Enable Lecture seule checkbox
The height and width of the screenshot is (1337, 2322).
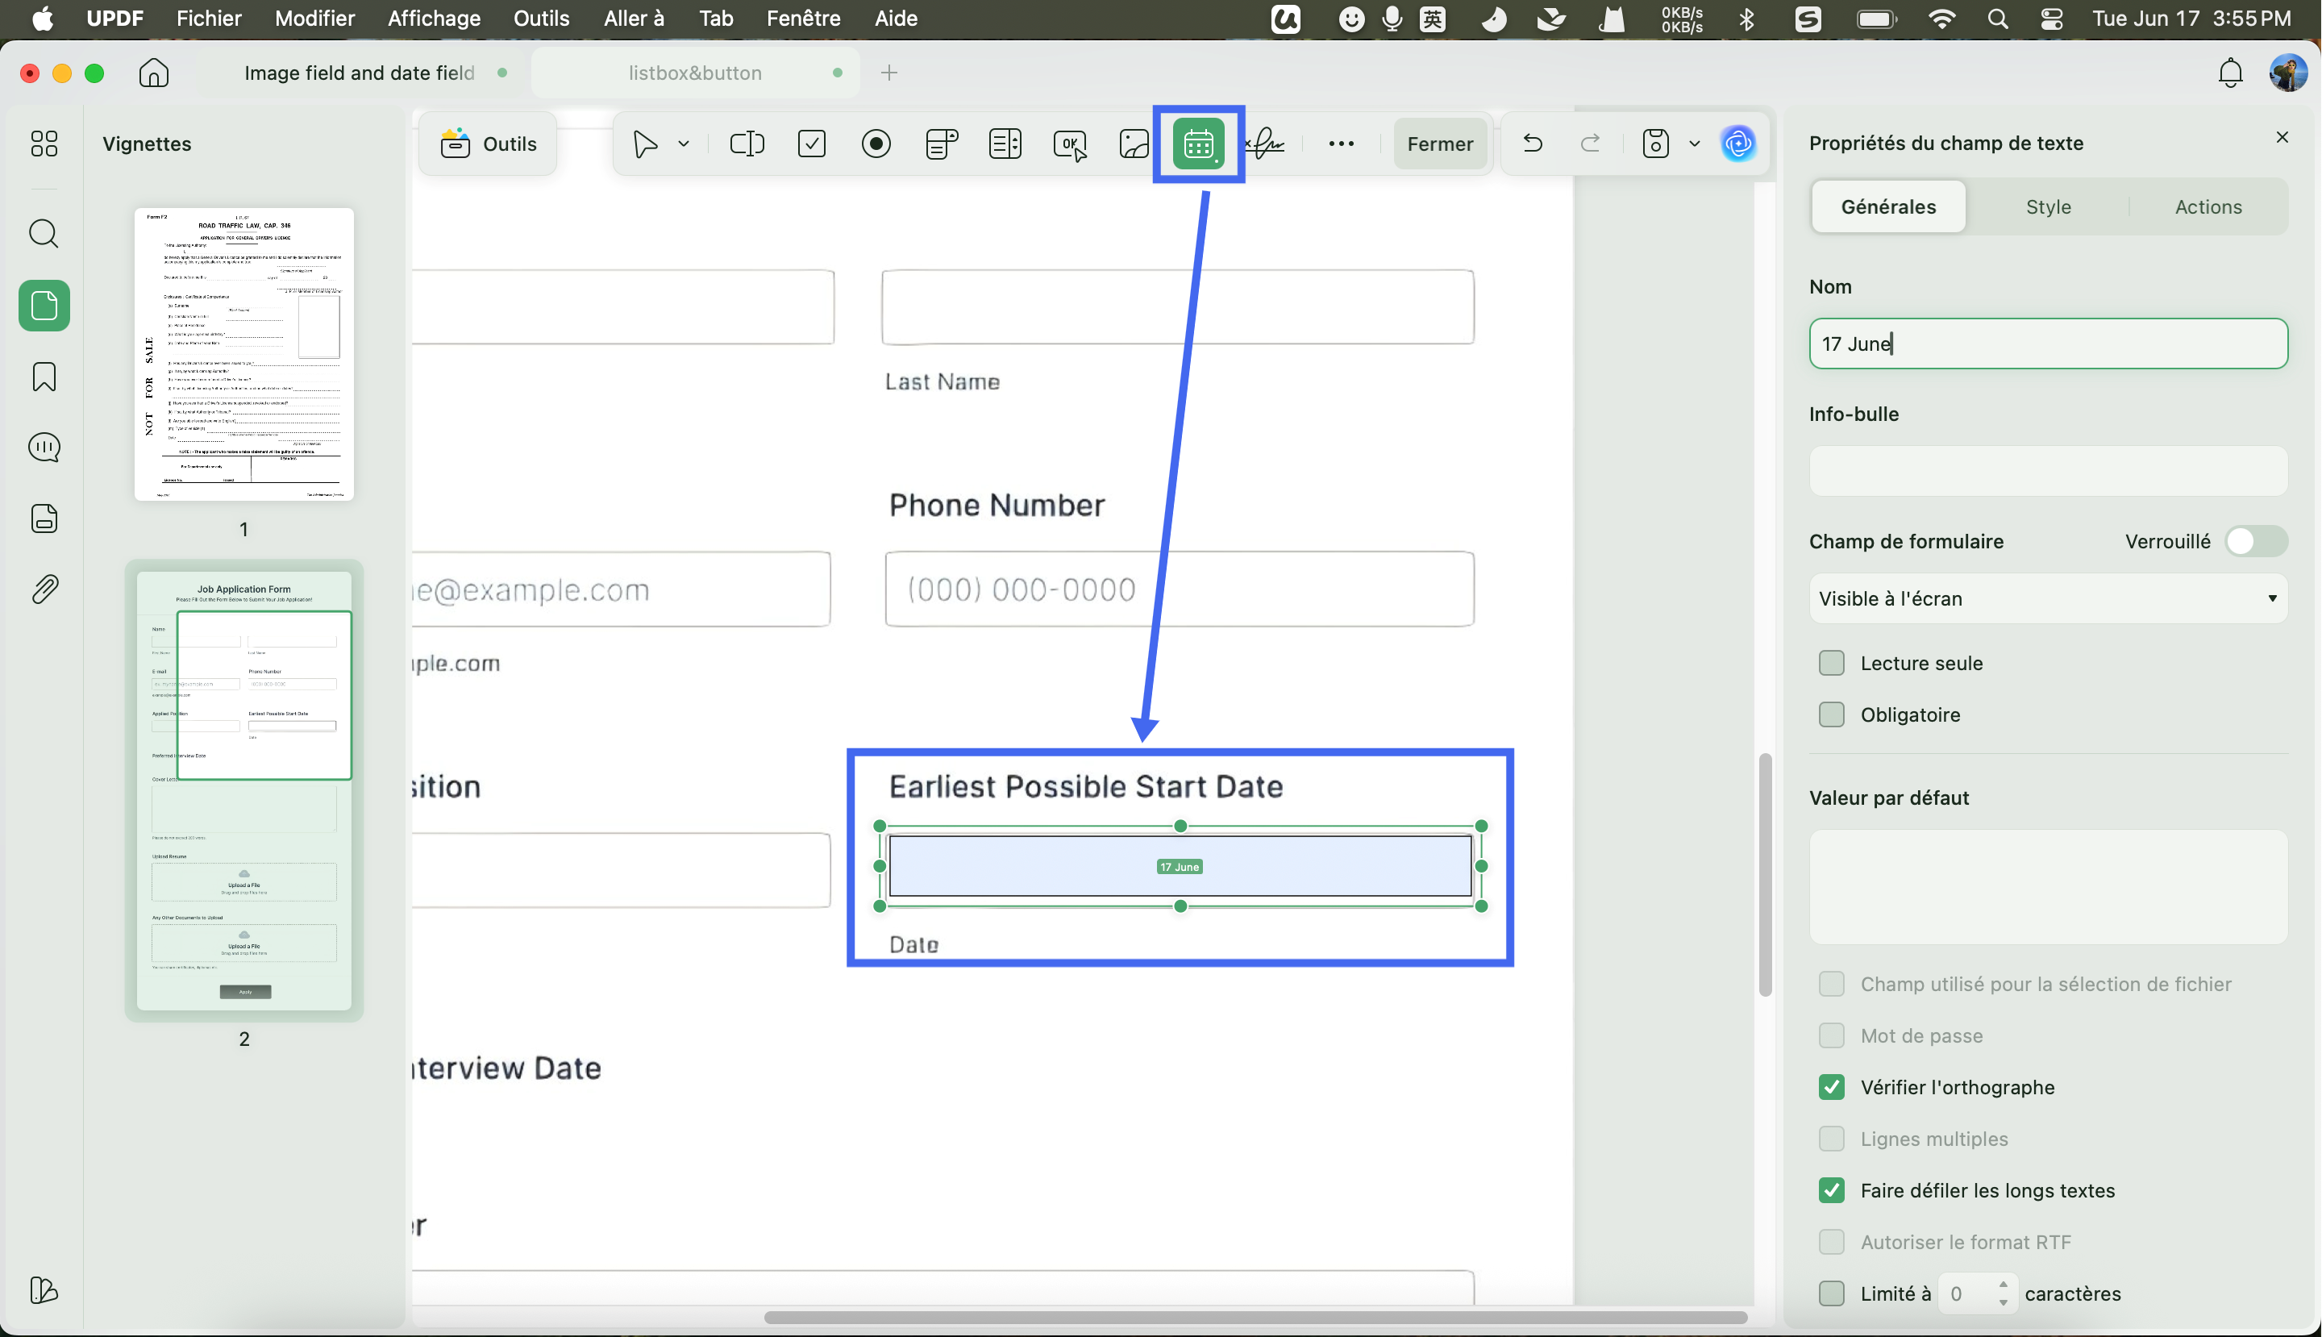(1831, 663)
